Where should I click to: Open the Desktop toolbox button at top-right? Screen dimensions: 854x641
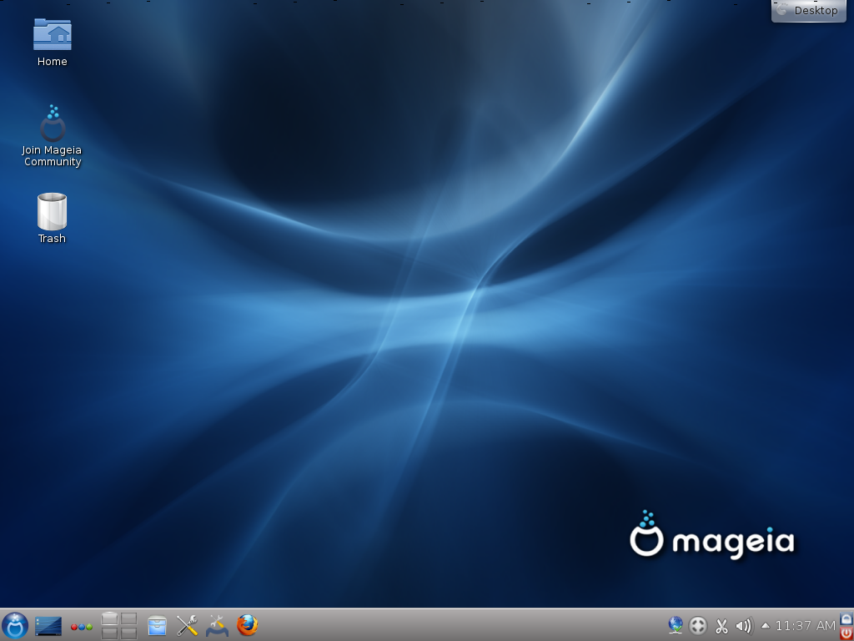pos(809,10)
